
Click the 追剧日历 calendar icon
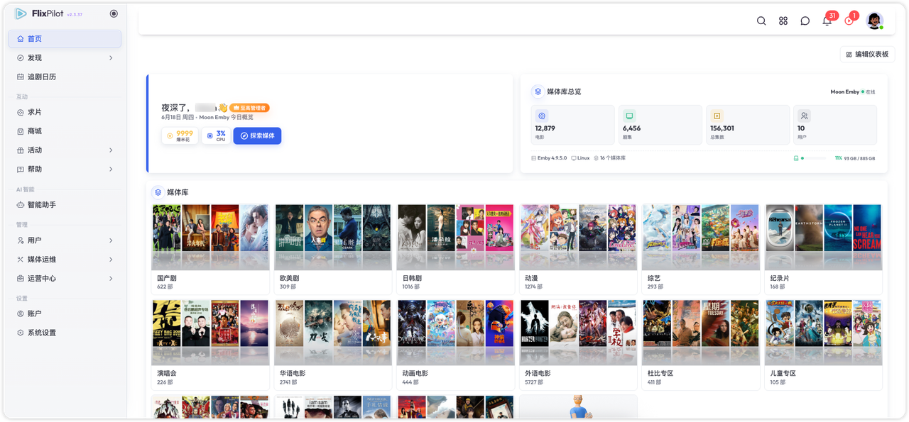coord(21,77)
